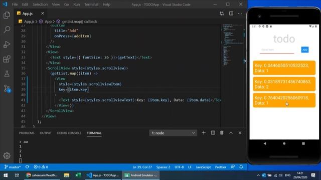Open the Search view in activity bar

[7, 29]
